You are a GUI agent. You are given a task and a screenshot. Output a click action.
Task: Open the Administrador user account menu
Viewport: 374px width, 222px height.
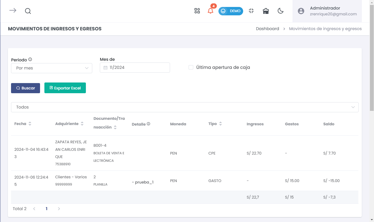(327, 11)
